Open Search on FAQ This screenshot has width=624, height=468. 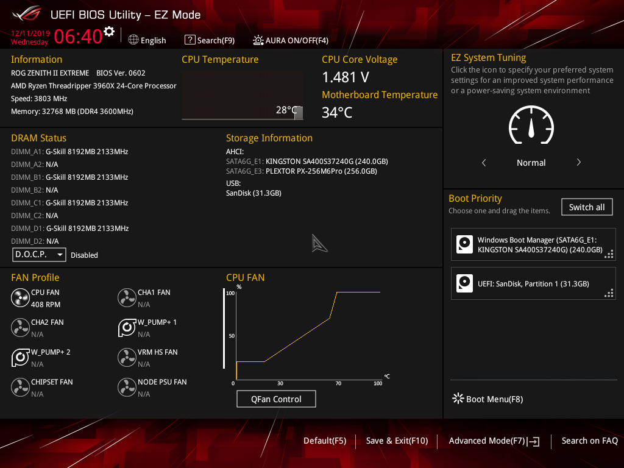click(589, 441)
